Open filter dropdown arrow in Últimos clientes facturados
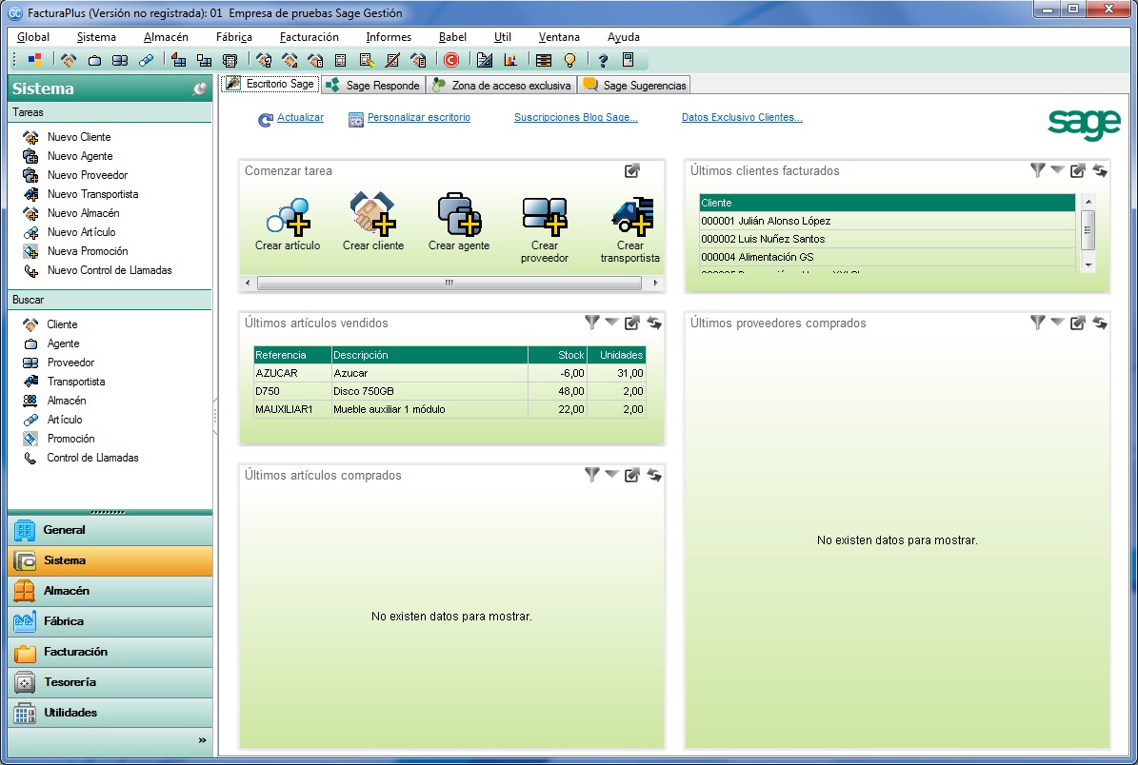The width and height of the screenshot is (1138, 765). coord(1057,169)
